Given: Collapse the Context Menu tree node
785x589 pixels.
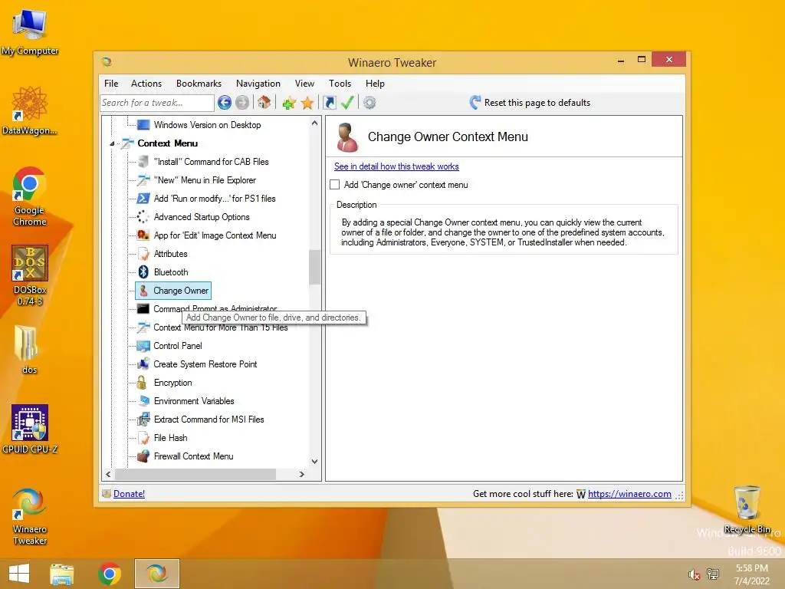Looking at the screenshot, I should (x=112, y=143).
